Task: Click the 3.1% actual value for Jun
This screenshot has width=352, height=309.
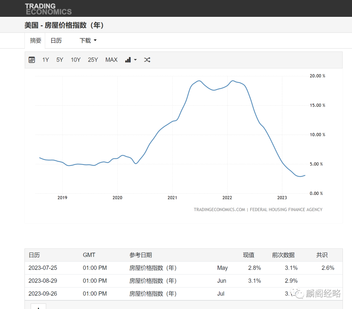Action: pyautogui.click(x=255, y=281)
